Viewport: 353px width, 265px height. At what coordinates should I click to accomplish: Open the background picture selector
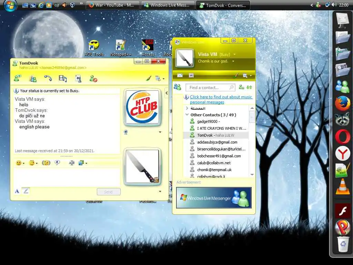[83, 163]
